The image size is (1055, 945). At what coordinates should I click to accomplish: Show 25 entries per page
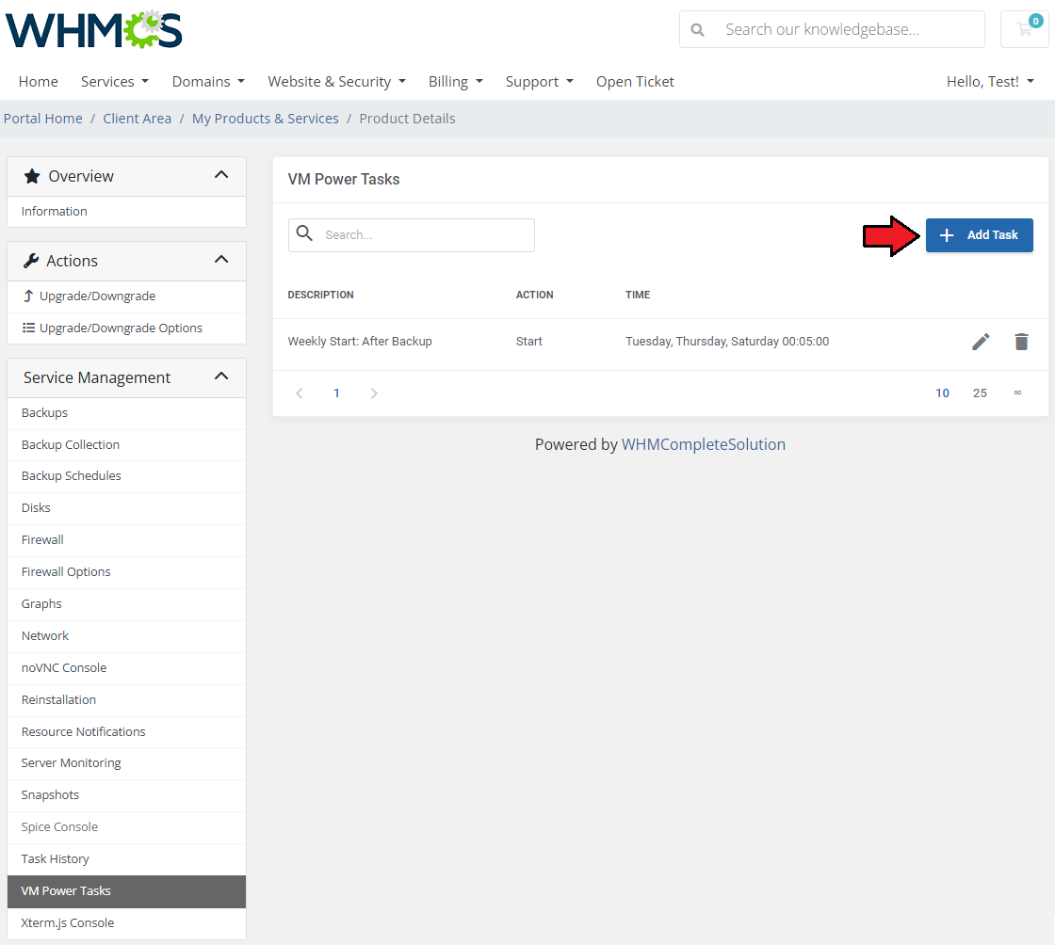pos(980,393)
